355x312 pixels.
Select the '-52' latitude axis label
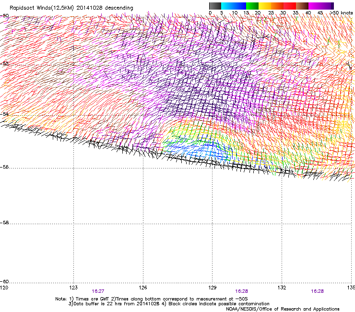[x=4, y=63]
